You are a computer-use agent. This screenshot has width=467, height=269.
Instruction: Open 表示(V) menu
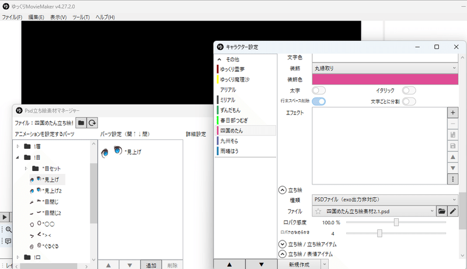point(58,17)
